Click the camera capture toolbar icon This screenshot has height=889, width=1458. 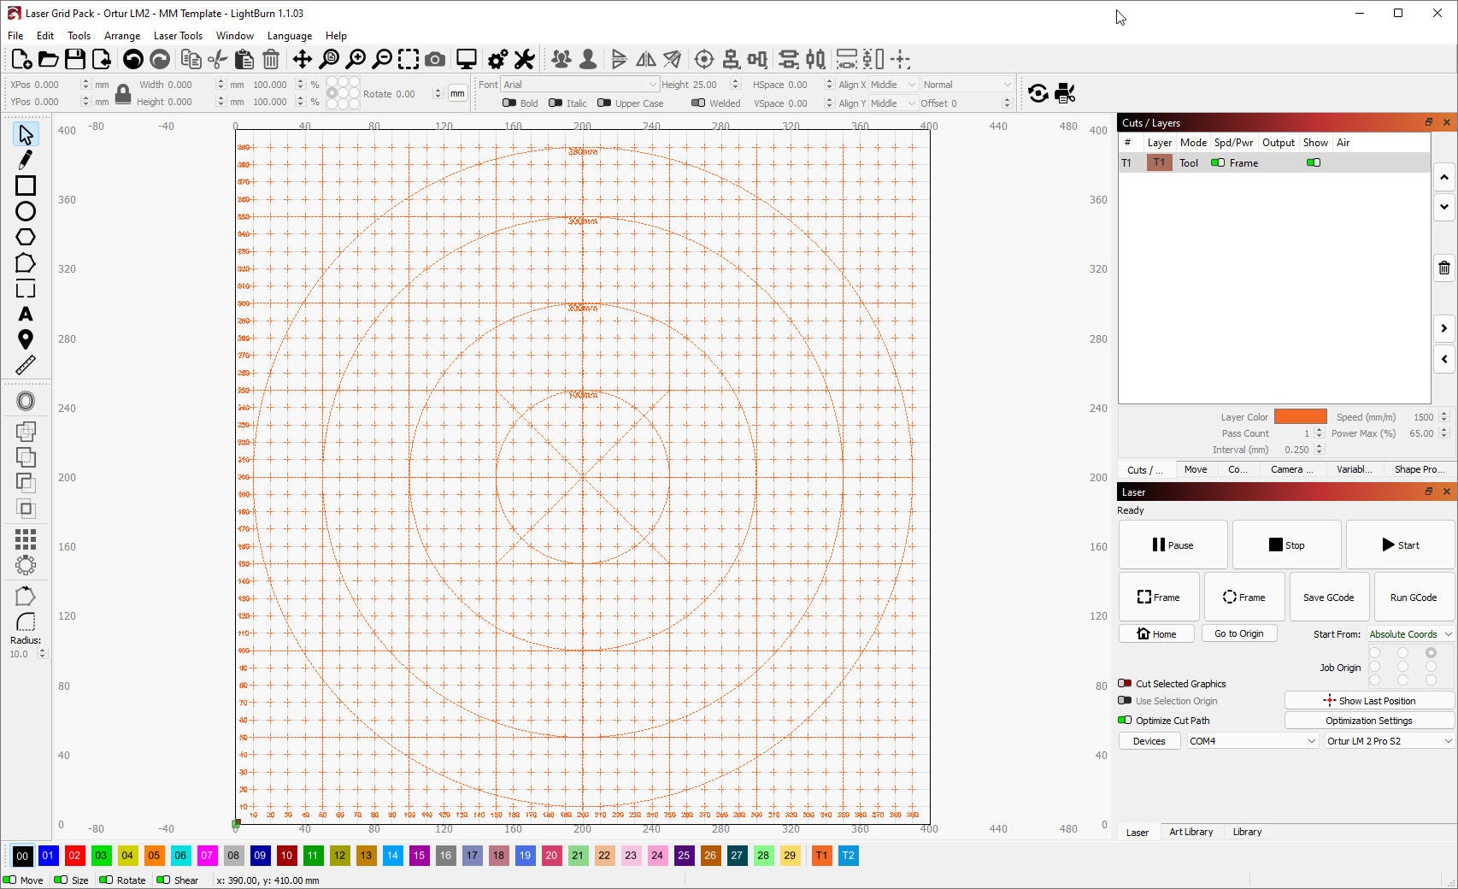pyautogui.click(x=435, y=59)
